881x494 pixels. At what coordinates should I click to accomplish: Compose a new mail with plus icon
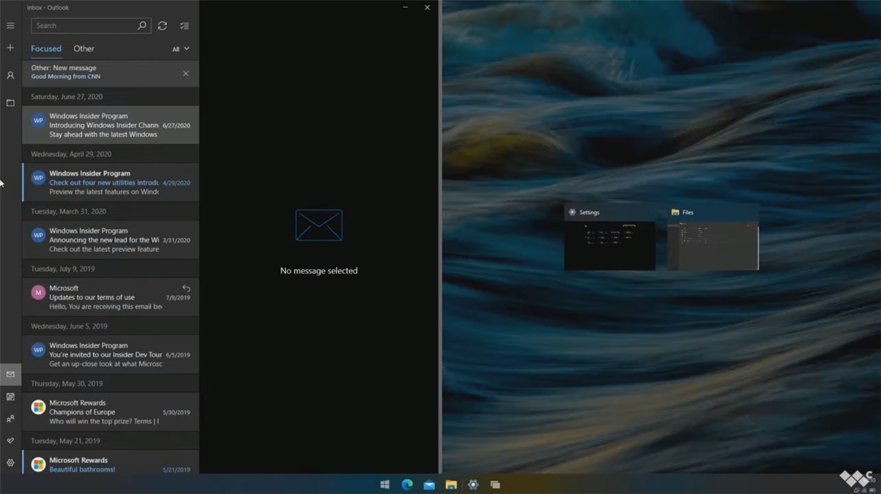coord(10,48)
